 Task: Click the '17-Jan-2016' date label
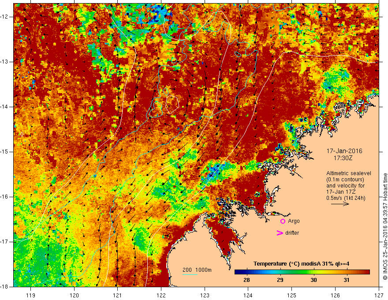pos(344,151)
